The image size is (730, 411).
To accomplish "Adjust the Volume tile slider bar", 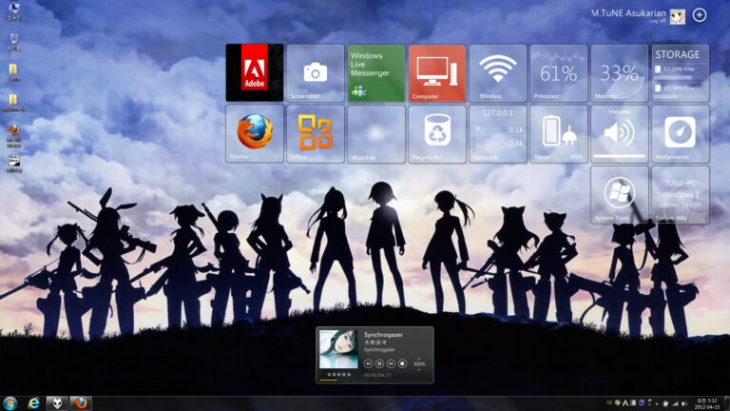I will [x=619, y=156].
